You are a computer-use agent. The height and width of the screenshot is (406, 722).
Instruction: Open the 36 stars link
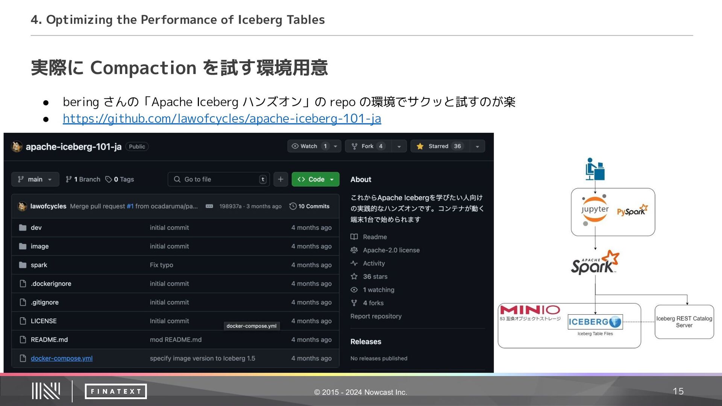pos(375,276)
